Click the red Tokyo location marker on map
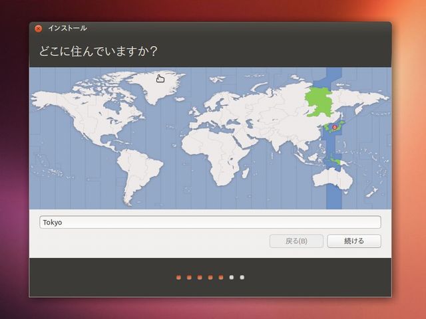This screenshot has width=426, height=319. (x=334, y=127)
